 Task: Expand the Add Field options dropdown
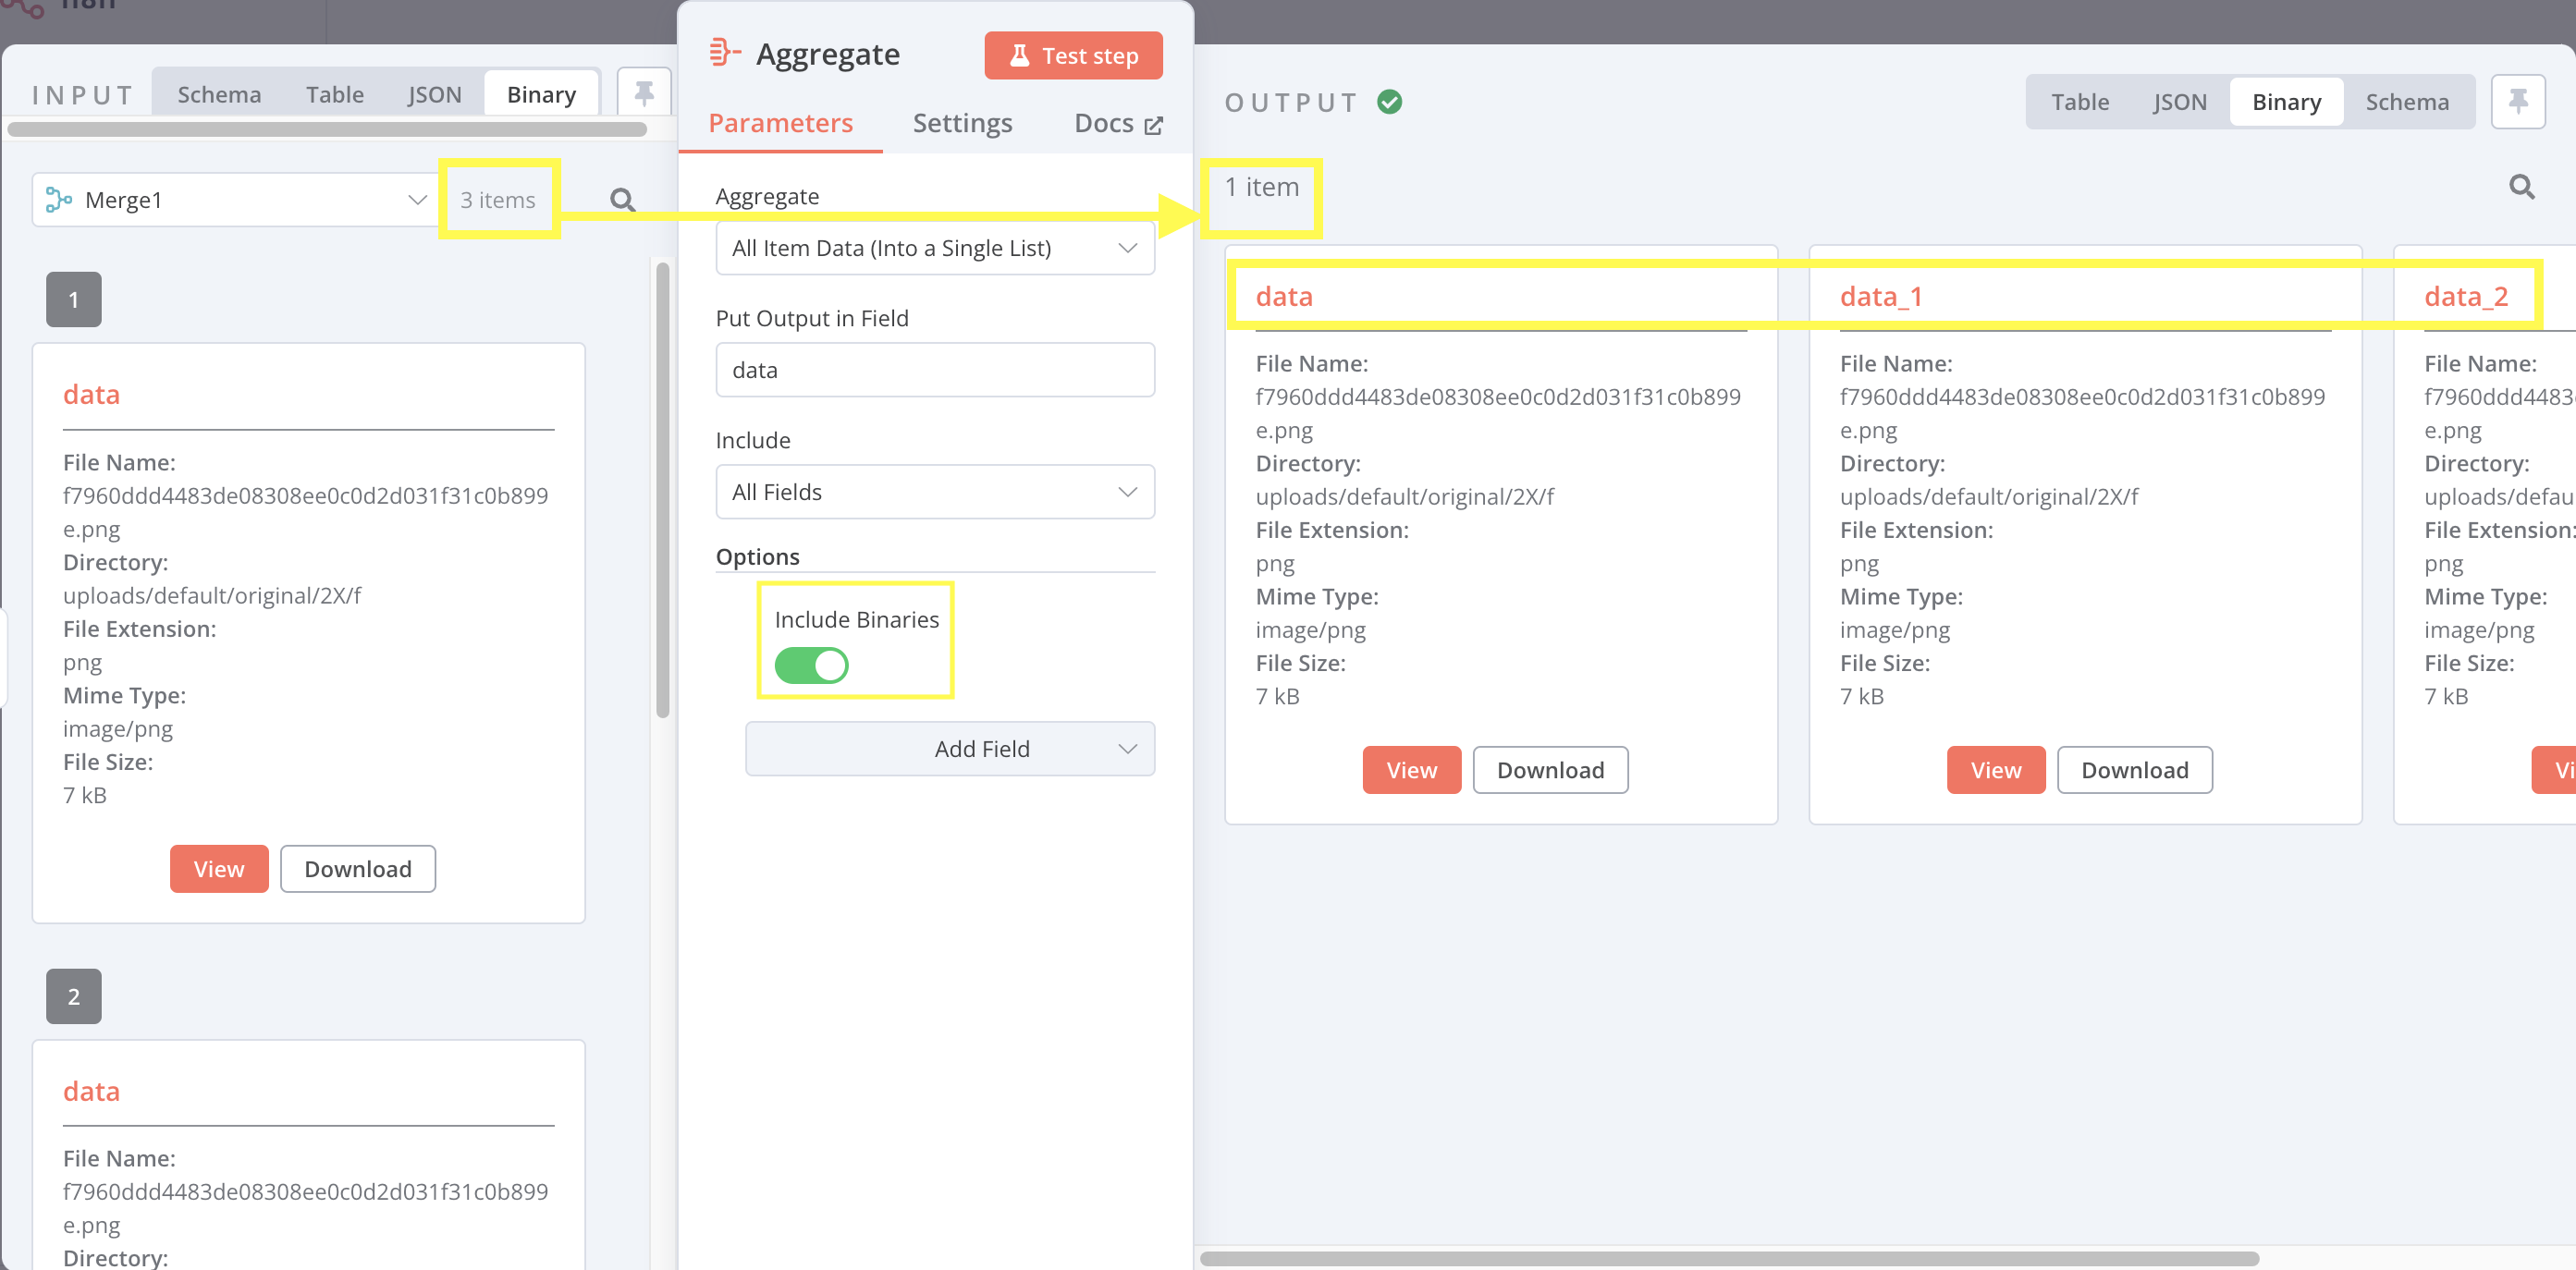949,749
